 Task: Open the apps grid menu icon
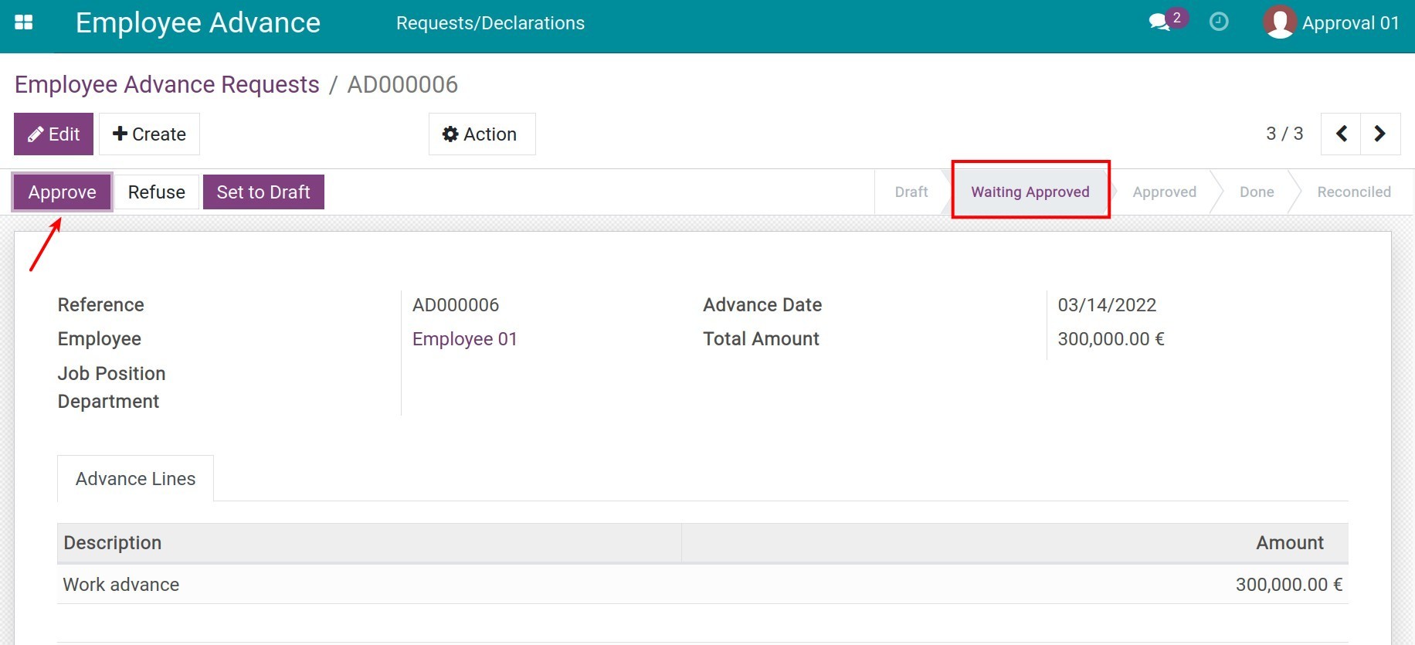point(24,22)
